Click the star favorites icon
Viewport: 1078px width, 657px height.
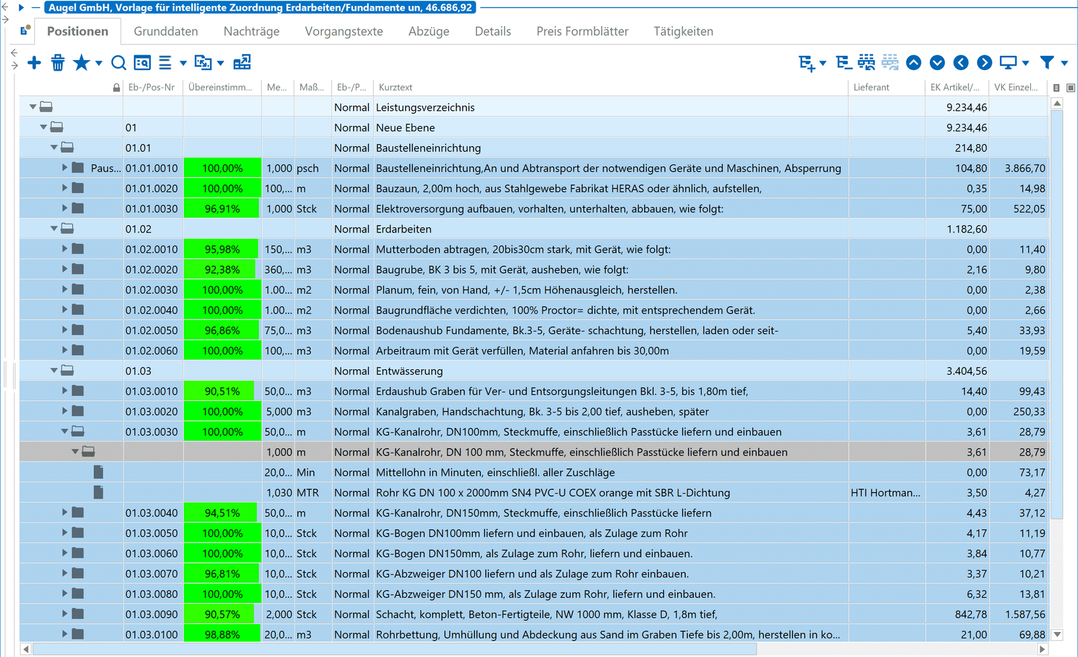pos(81,63)
